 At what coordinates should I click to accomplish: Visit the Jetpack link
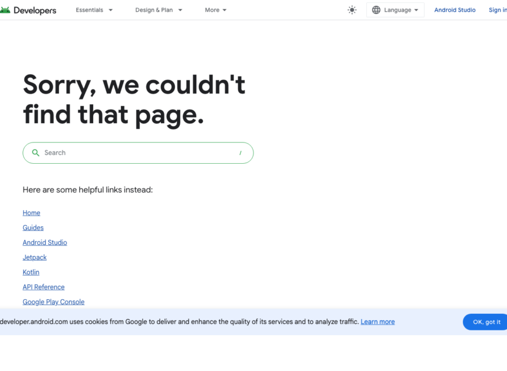click(34, 257)
